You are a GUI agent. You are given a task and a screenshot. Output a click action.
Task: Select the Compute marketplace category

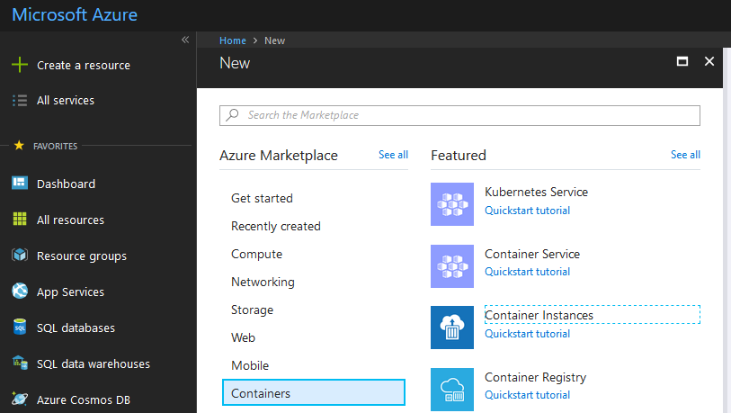256,254
